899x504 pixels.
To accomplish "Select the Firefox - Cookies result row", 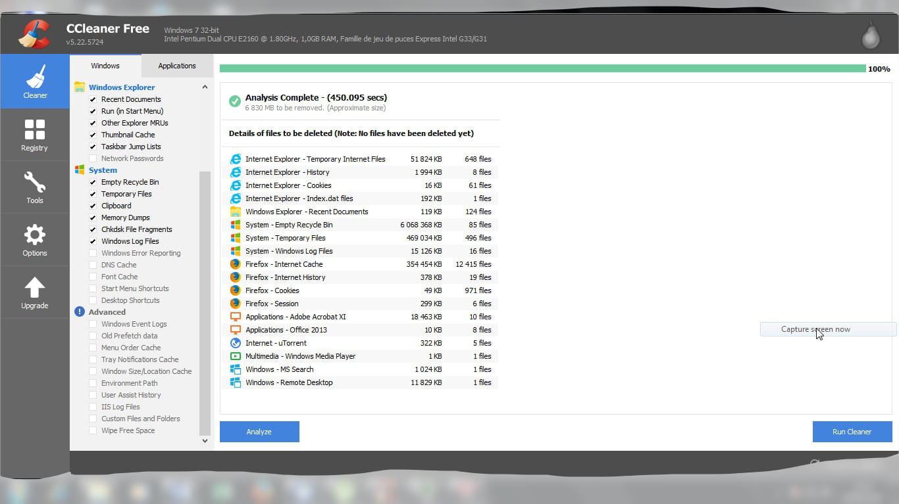I will click(x=359, y=290).
